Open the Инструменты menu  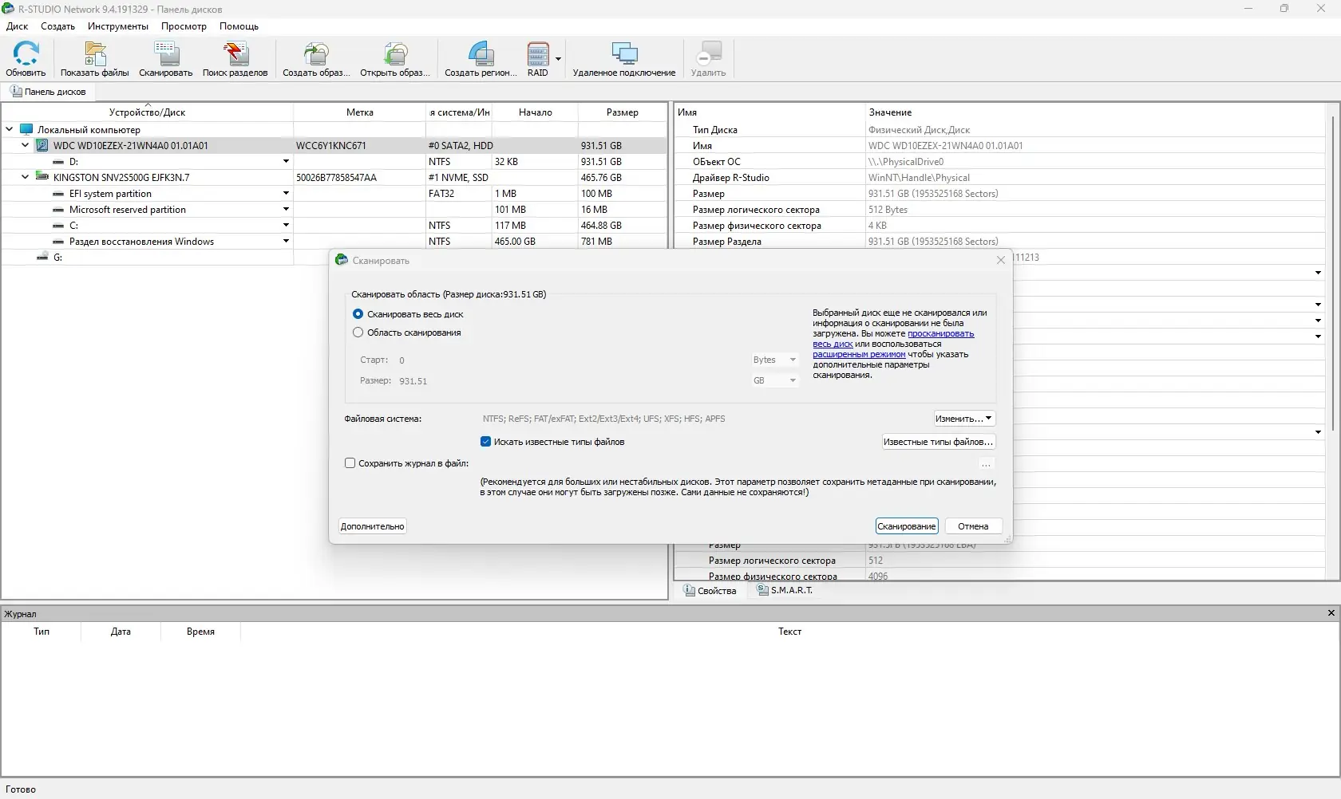[x=118, y=26]
